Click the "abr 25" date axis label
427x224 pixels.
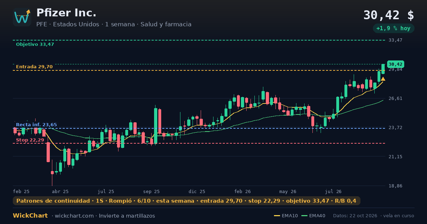pyautogui.click(x=60, y=191)
